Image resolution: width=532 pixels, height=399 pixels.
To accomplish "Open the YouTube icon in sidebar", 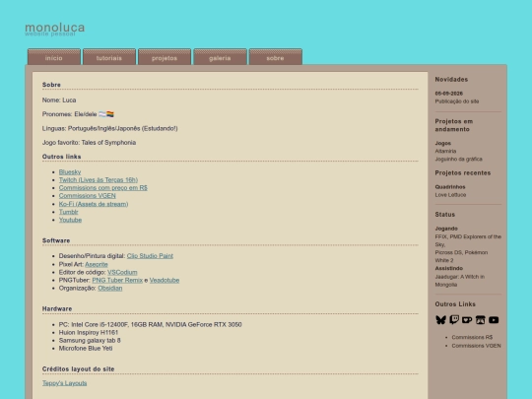I will click(494, 320).
